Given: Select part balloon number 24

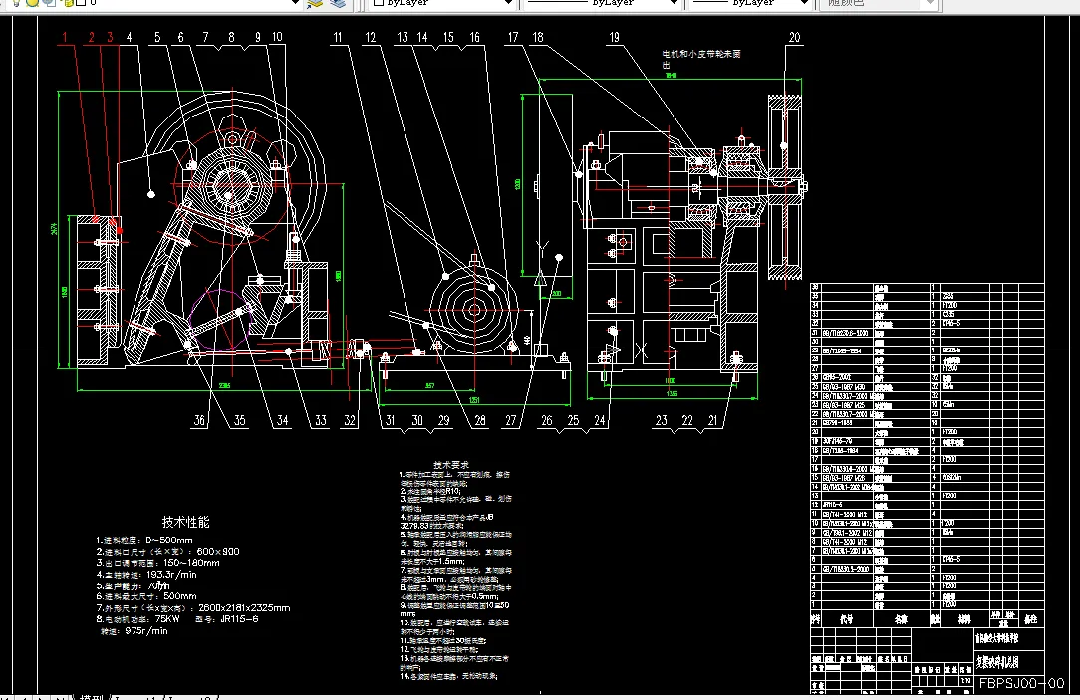Looking at the screenshot, I should [600, 420].
